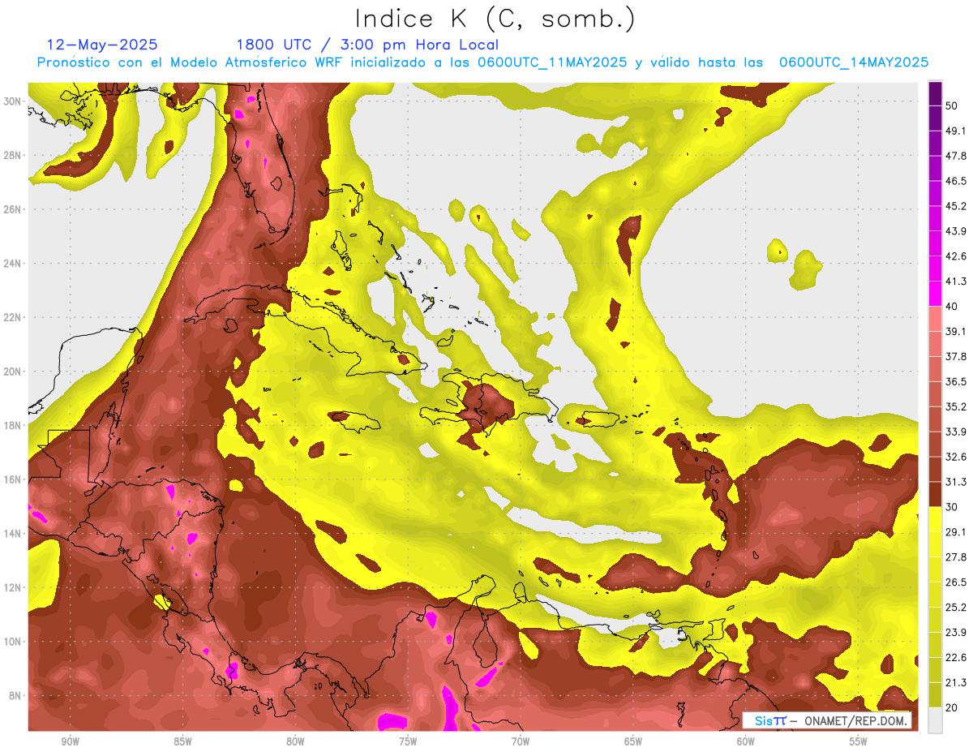Screen dimensions: 973x752
Task: Click "1800 UTC / 3:00 pm Hora Local" text
Action: (367, 45)
